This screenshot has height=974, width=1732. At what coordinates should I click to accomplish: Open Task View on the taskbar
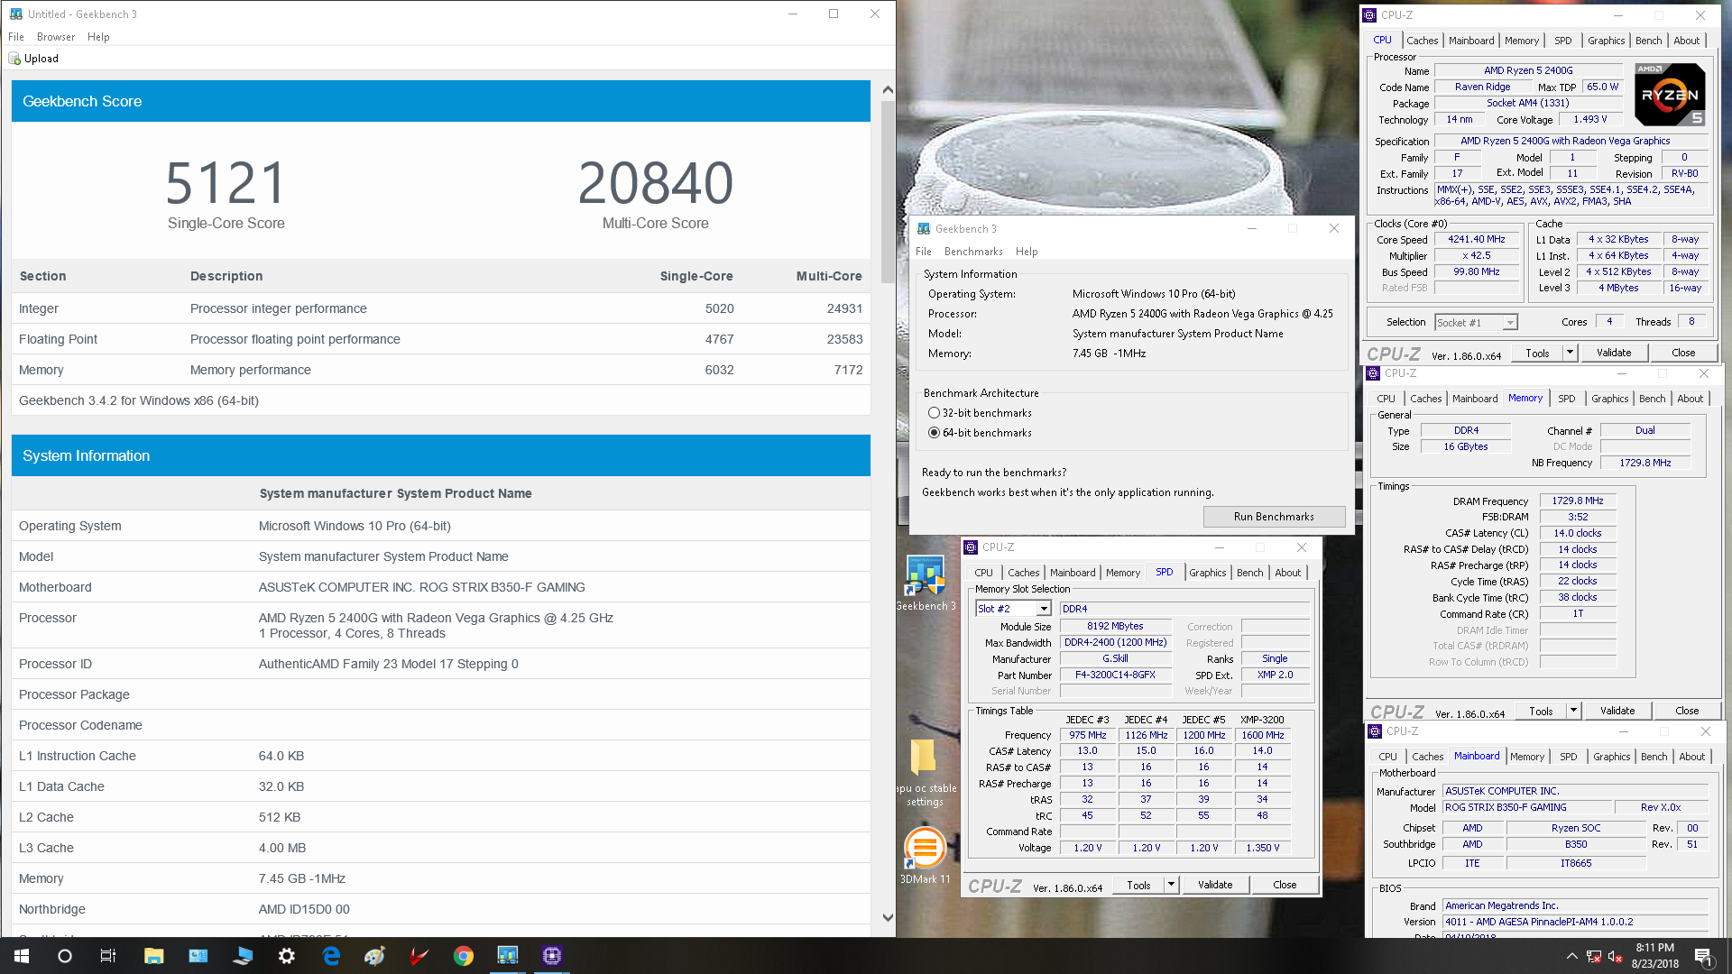[x=108, y=956]
